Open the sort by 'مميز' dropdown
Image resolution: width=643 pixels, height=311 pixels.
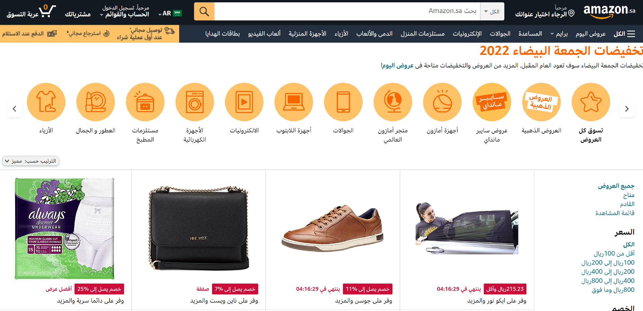(31, 161)
